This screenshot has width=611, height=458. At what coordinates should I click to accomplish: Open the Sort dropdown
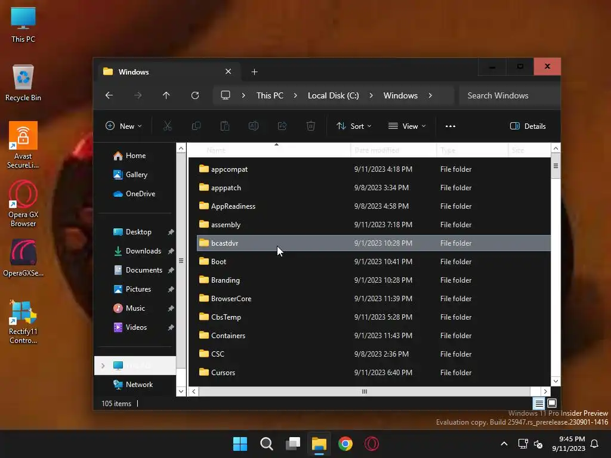tap(354, 126)
